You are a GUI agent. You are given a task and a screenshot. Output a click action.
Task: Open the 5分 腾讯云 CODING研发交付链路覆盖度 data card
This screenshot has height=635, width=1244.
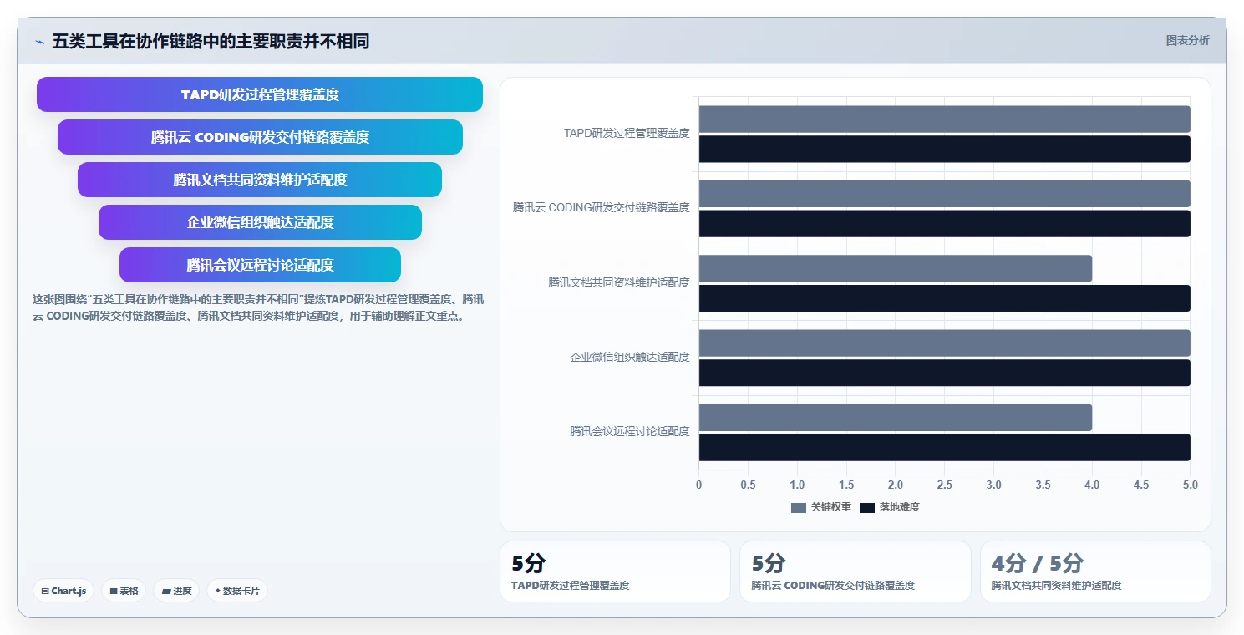pyautogui.click(x=856, y=571)
